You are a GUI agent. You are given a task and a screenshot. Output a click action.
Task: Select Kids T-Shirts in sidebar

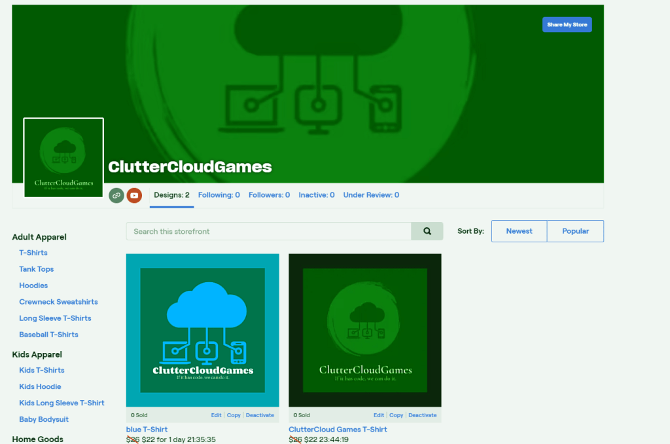point(41,370)
